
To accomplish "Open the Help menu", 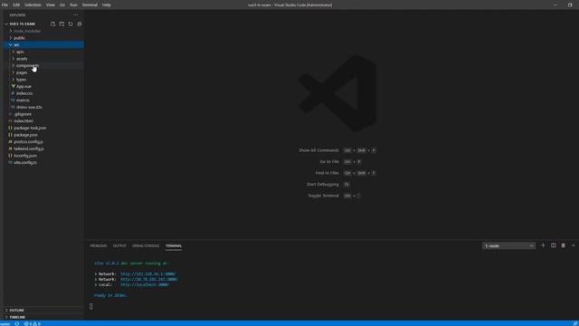I will tap(107, 5).
